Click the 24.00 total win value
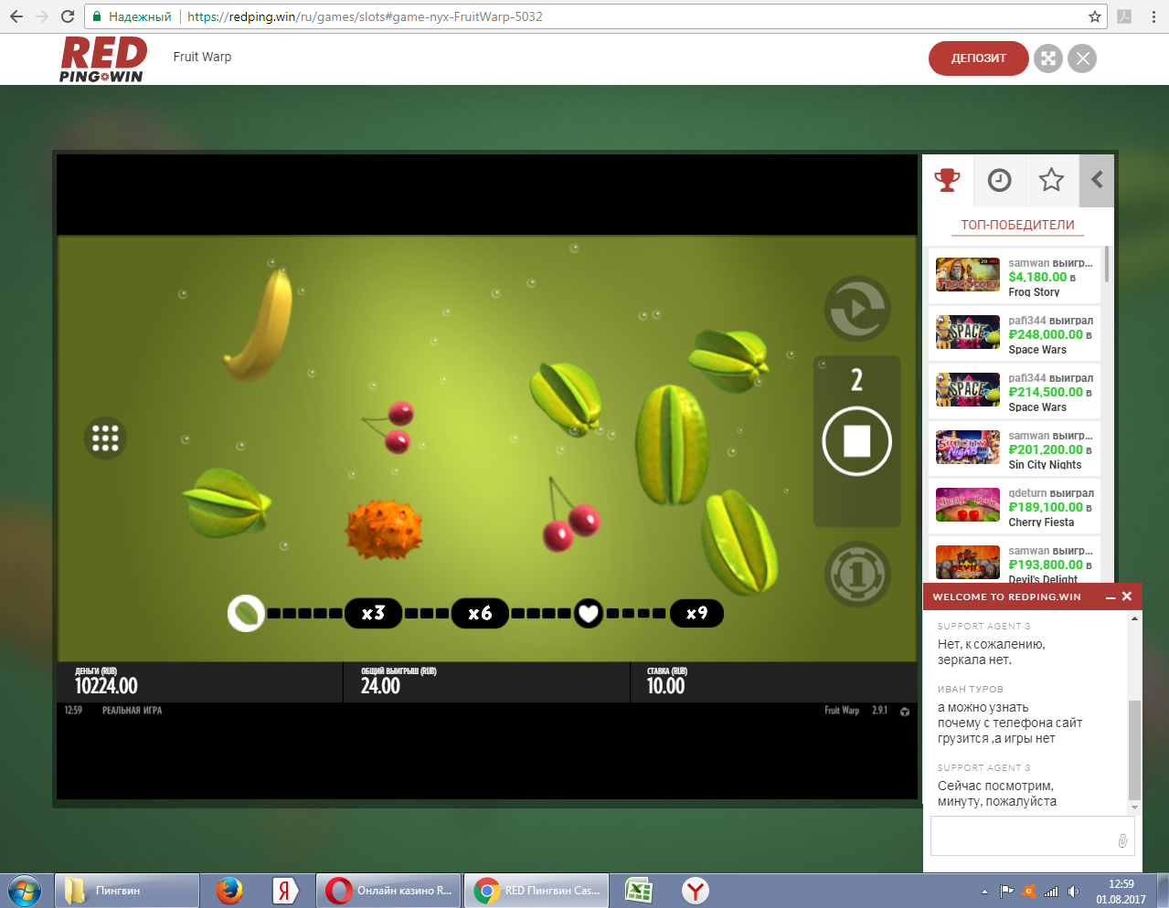1169x908 pixels. coord(380,686)
